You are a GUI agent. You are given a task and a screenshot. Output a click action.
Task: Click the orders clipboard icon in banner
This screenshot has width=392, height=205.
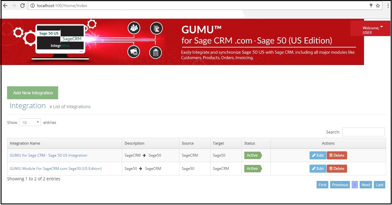156,52
